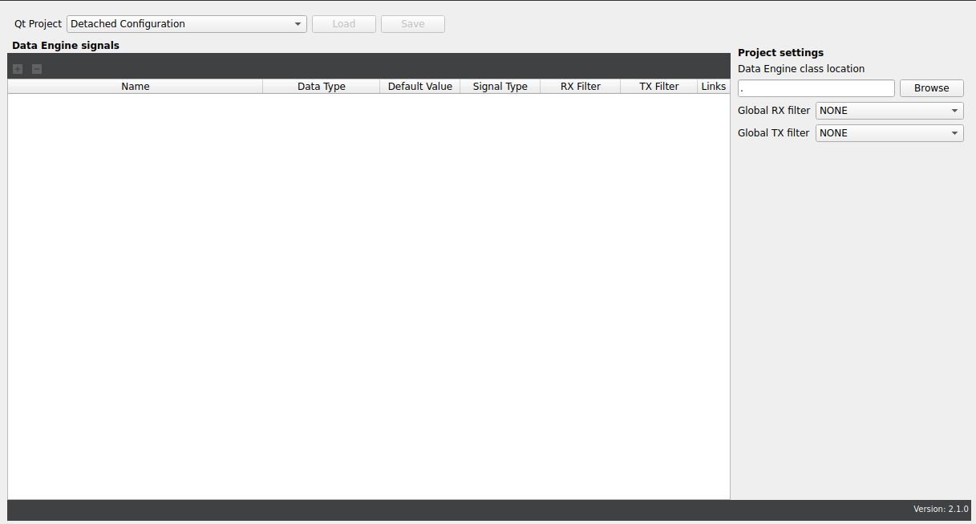The image size is (976, 524).
Task: Click the plus icon to add a signal
Action: [17, 68]
